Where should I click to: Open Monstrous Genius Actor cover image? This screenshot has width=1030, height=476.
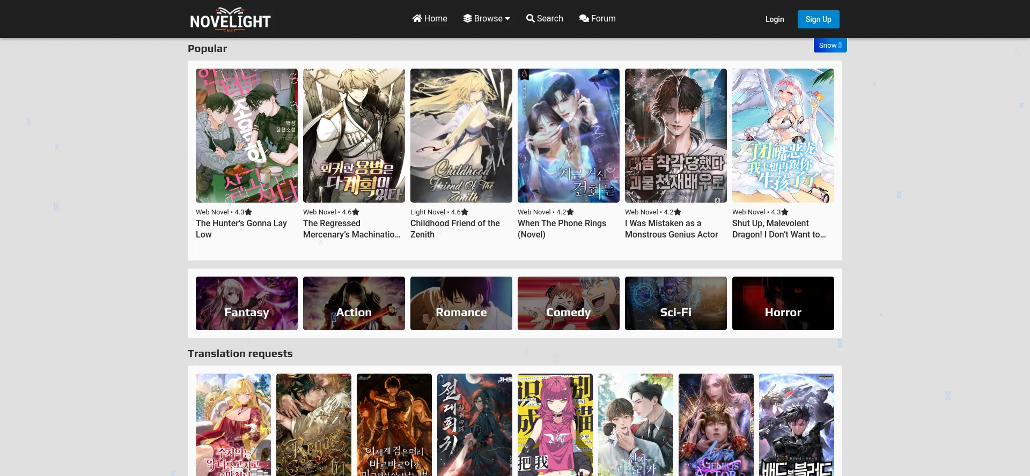click(676, 136)
